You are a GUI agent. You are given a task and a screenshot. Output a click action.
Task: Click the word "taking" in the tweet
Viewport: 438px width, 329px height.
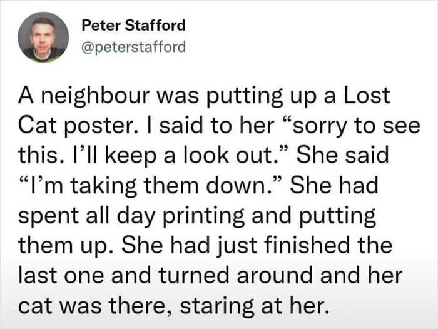click(x=103, y=186)
